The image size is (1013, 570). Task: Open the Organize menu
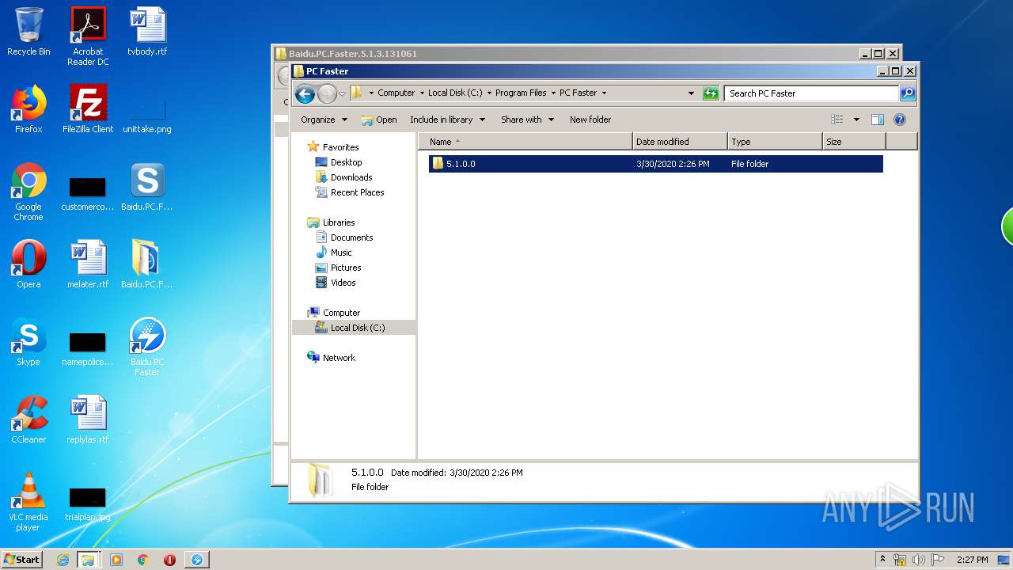324,120
